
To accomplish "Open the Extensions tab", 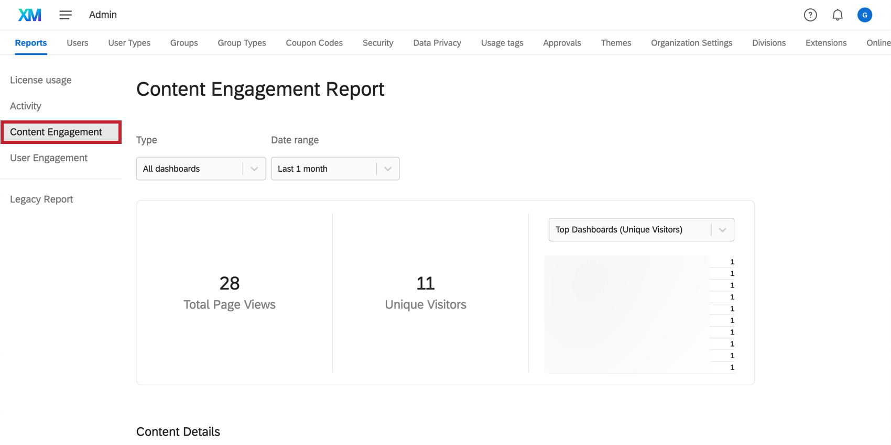I will coord(826,43).
